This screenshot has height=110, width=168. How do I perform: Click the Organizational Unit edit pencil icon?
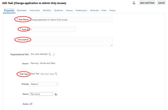point(54,54)
